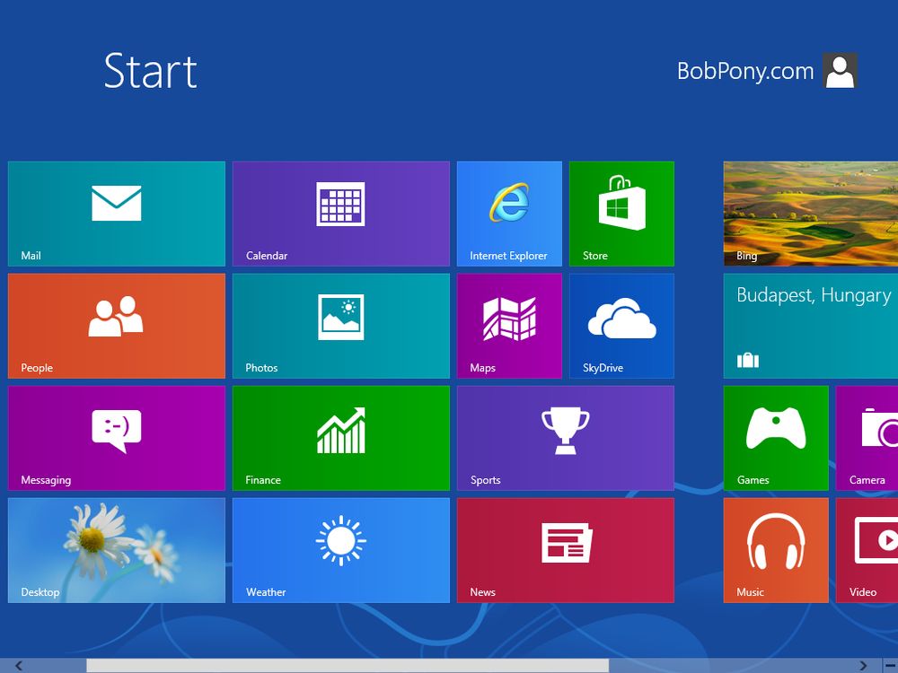Open the Mail app tile
Image resolution: width=898 pixels, height=673 pixels.
click(x=116, y=214)
